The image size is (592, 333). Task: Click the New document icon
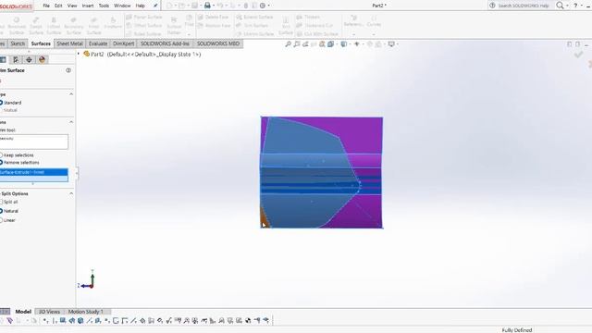click(169, 6)
